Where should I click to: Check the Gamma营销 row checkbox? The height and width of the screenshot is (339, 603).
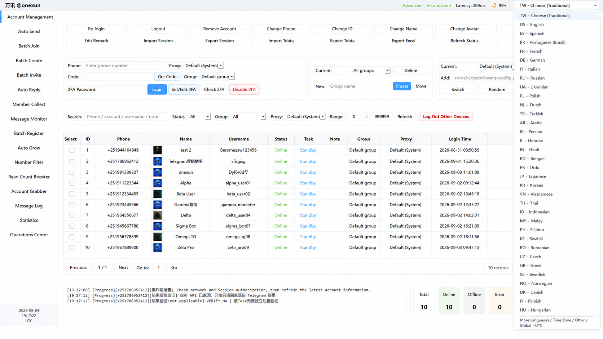72,205
